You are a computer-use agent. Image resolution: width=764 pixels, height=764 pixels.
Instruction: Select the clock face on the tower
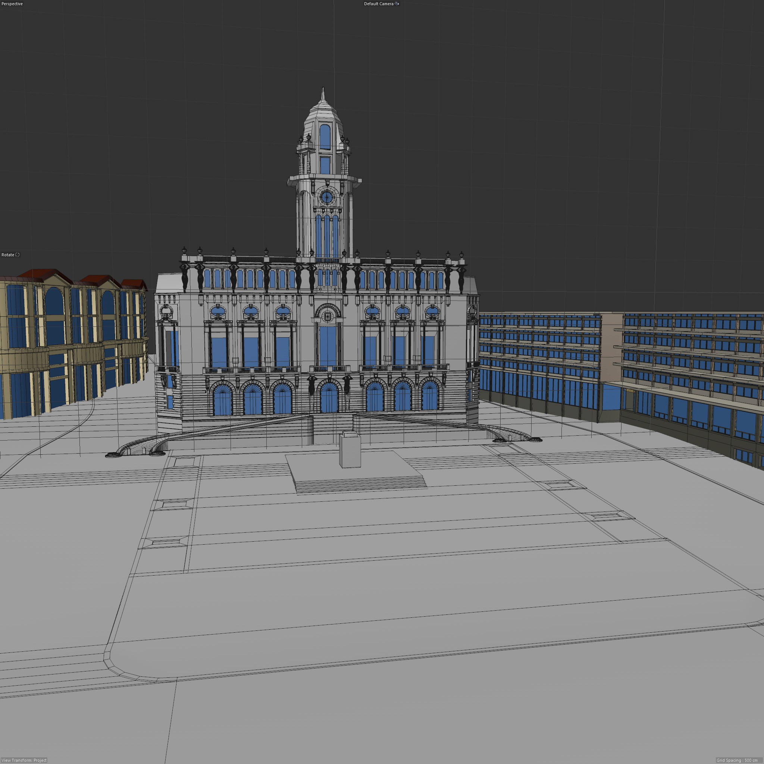point(327,197)
